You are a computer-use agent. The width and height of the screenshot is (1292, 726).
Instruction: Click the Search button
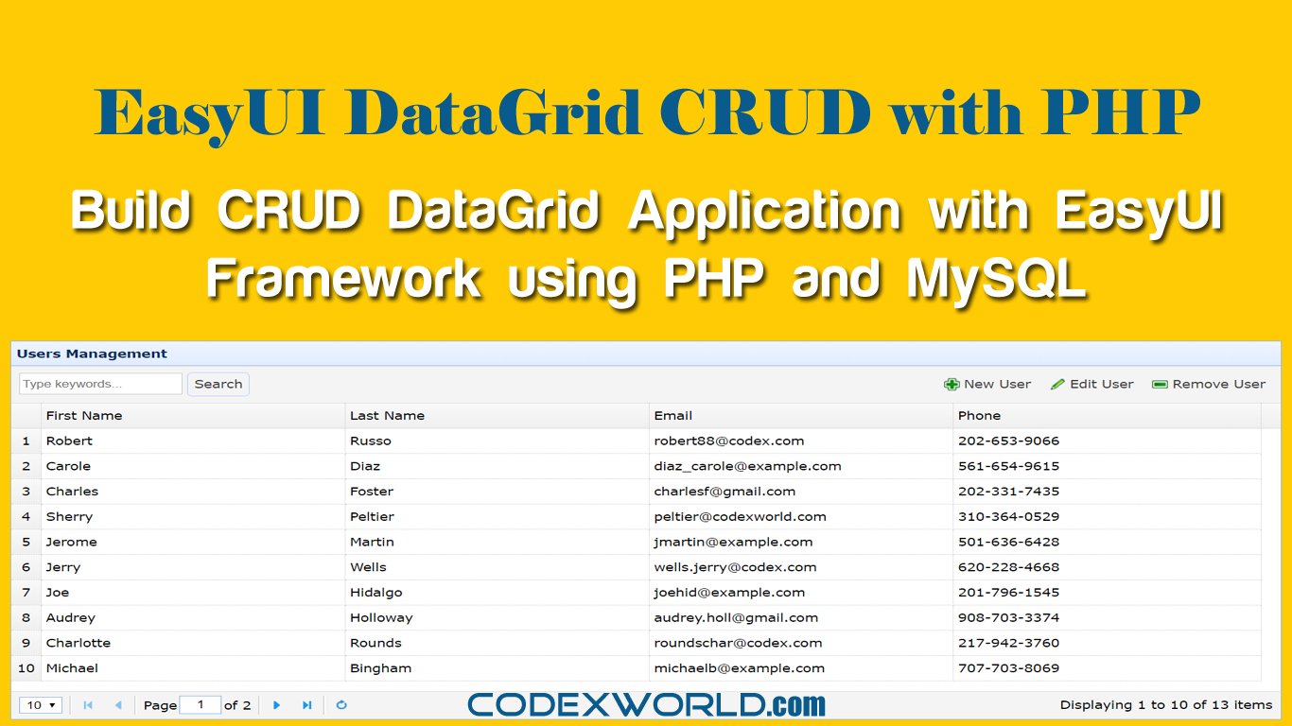218,384
